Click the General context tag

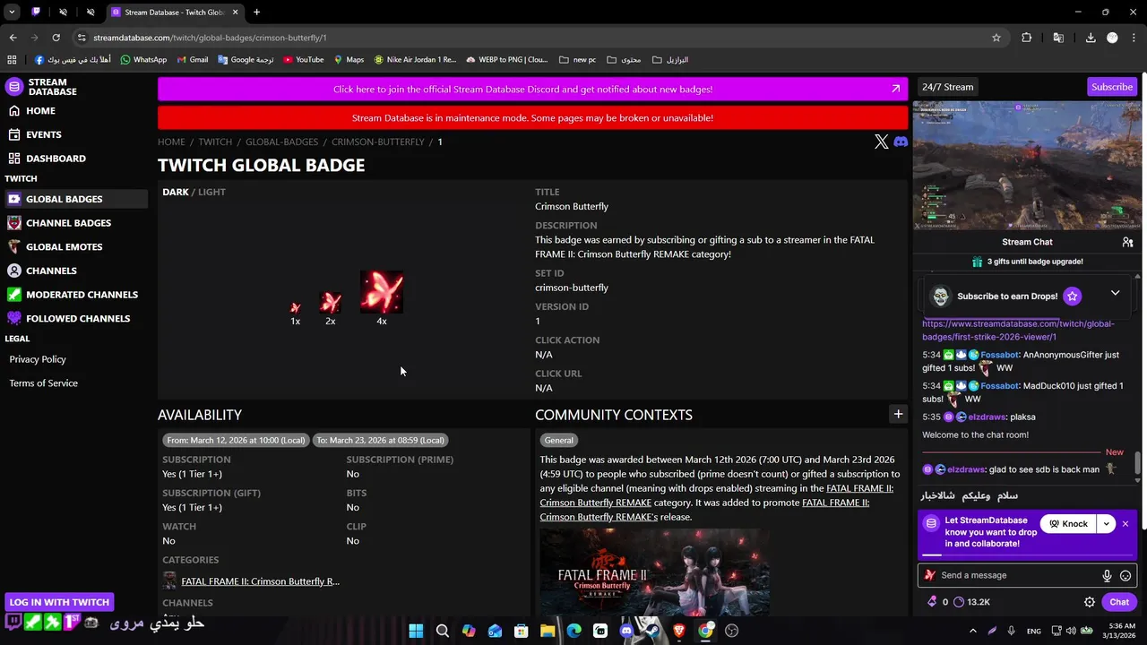558,440
